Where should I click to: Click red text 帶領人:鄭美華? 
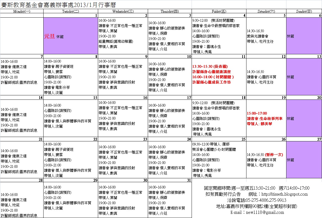pyautogui.click(x=260, y=124)
